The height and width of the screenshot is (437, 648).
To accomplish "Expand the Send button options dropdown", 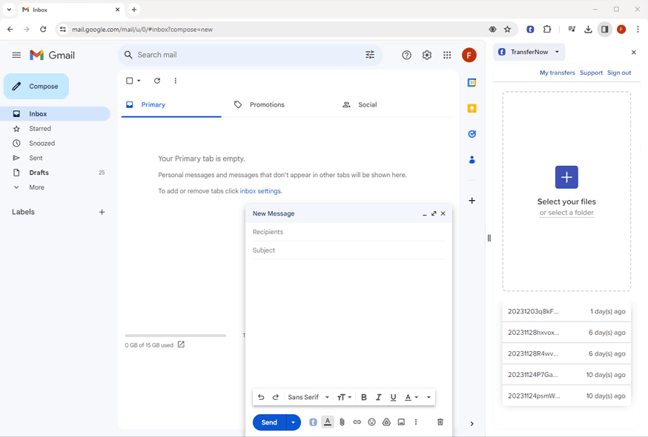I will (x=292, y=421).
